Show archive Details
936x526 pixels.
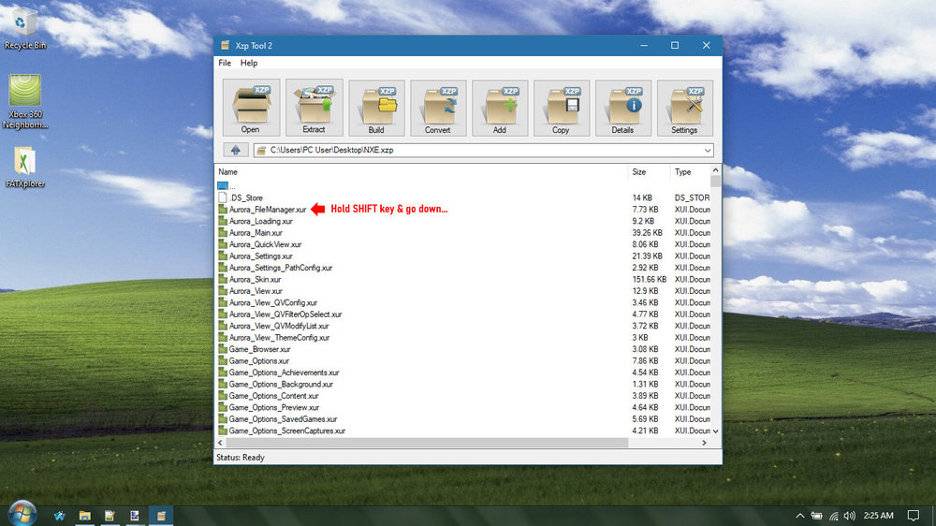[x=622, y=108]
